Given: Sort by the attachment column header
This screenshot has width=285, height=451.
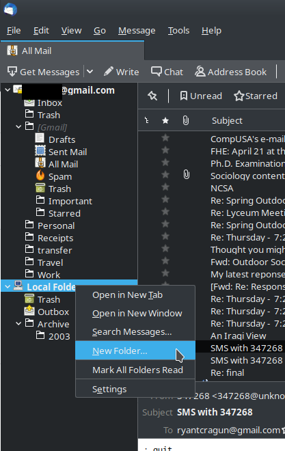Looking at the screenshot, I should pos(186,120).
